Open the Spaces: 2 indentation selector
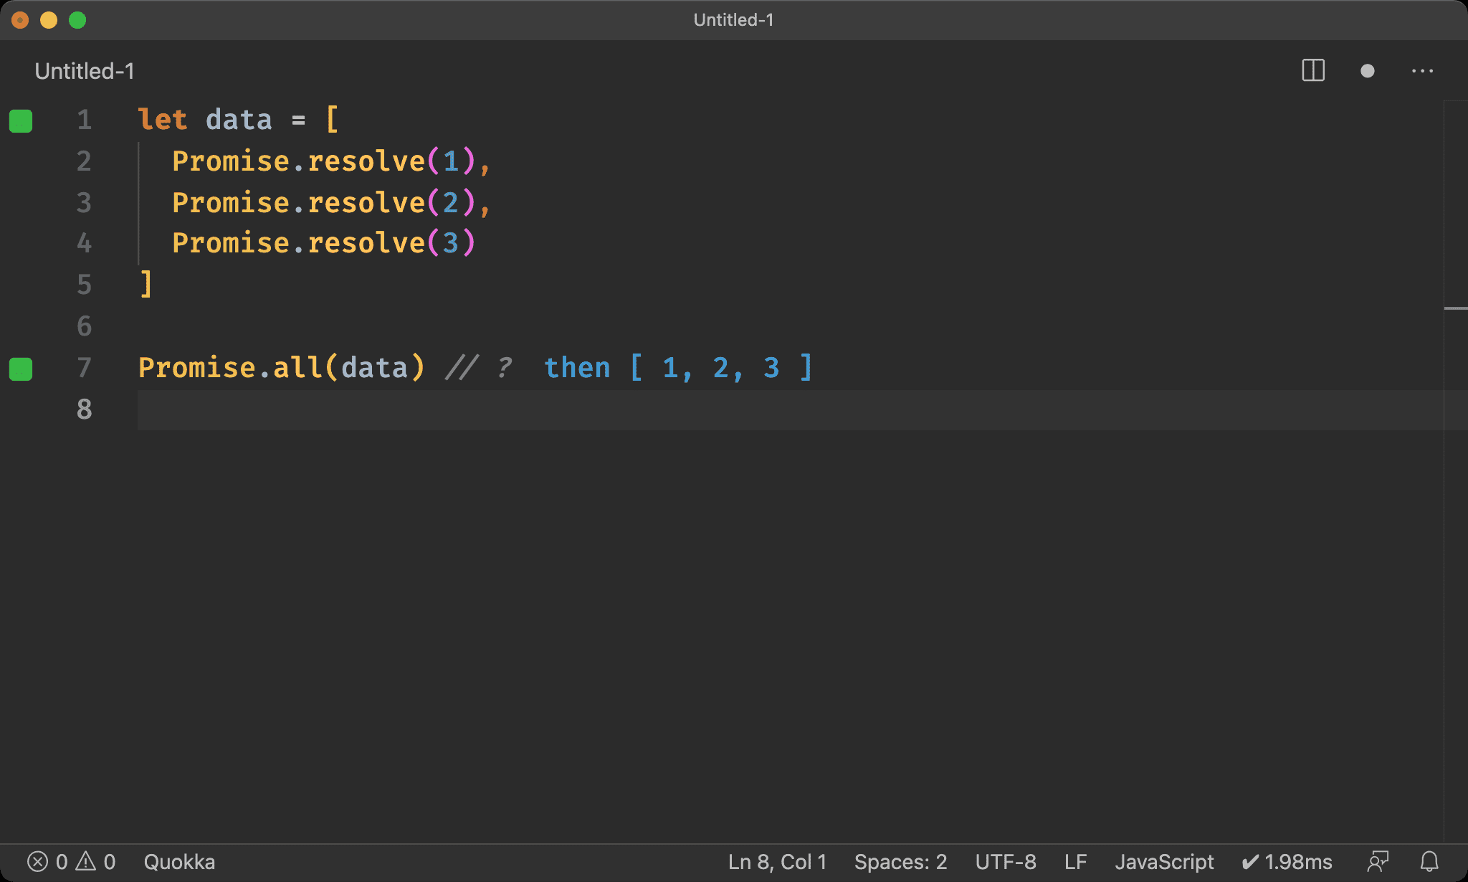The image size is (1468, 882). point(900,861)
